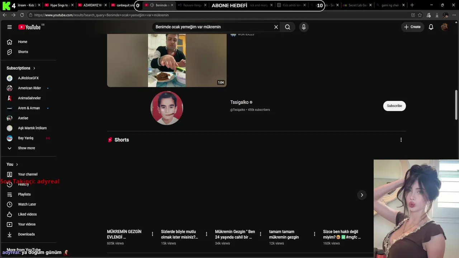Play the video with 1:04 duration thumbnail
Viewport: 459px width, 258px height.
pos(167,60)
